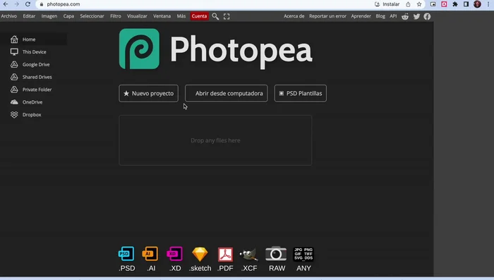Open the Filtro menu
The height and width of the screenshot is (280, 494).
tap(116, 16)
